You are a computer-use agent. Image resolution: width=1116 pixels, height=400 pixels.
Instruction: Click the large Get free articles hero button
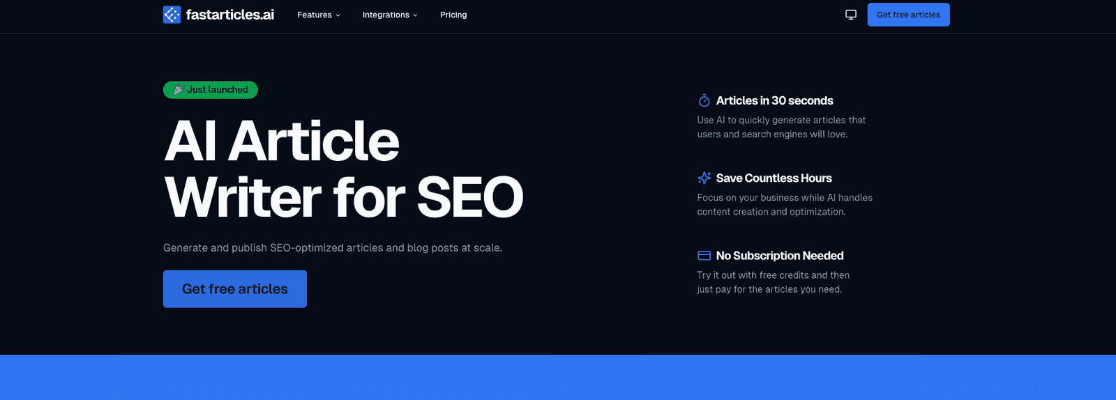pos(235,289)
